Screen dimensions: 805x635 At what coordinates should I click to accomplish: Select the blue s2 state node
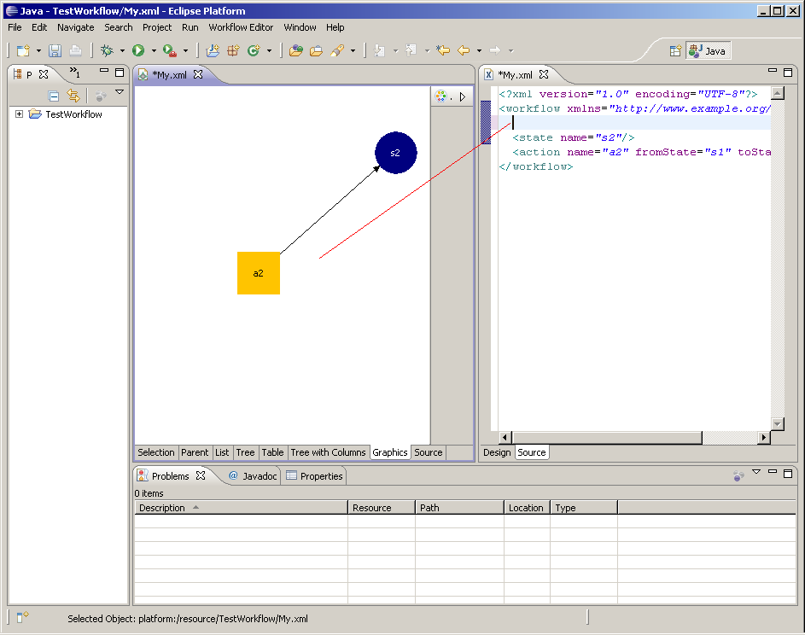pyautogui.click(x=395, y=153)
